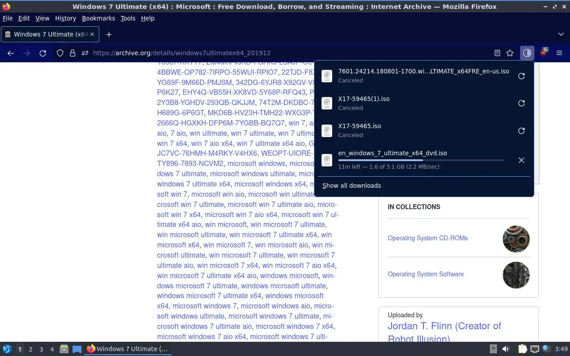Follow the 'microsoft windows x64' tag link

click(270, 184)
